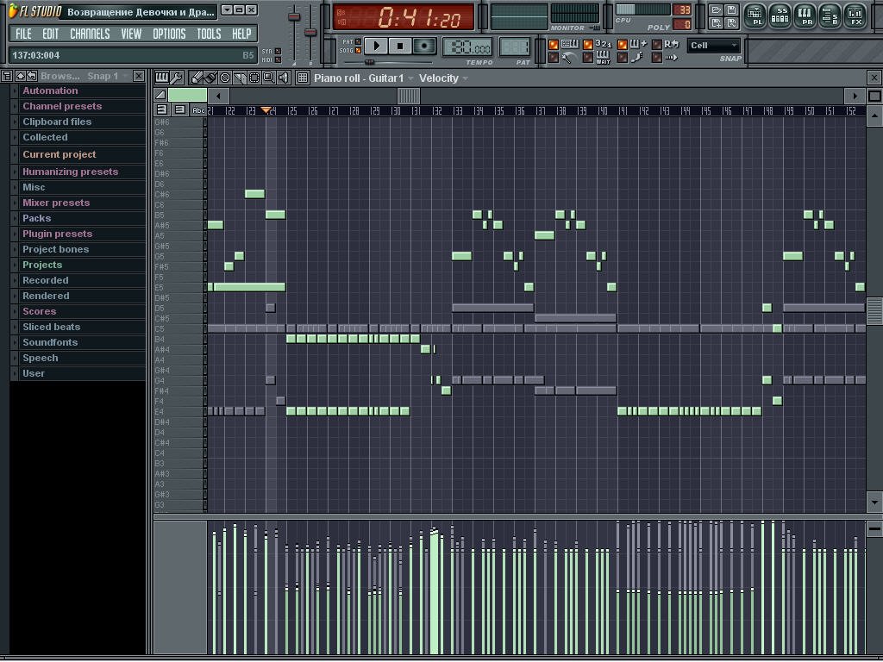The image size is (883, 662).
Task: Click the right scroll arrow above the piano roll ruler
Action: (855, 96)
